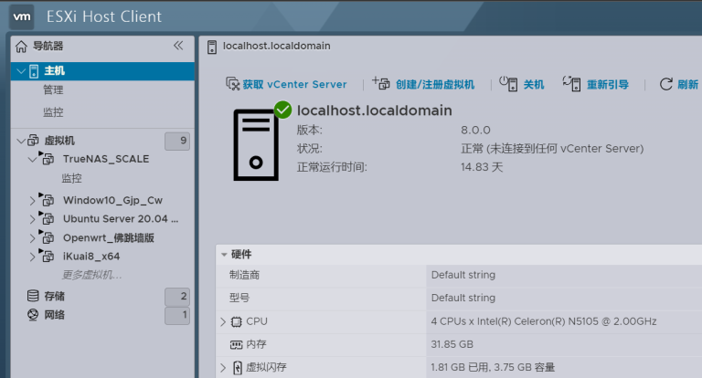Click the reboot icon
702x378 pixels.
pos(571,84)
